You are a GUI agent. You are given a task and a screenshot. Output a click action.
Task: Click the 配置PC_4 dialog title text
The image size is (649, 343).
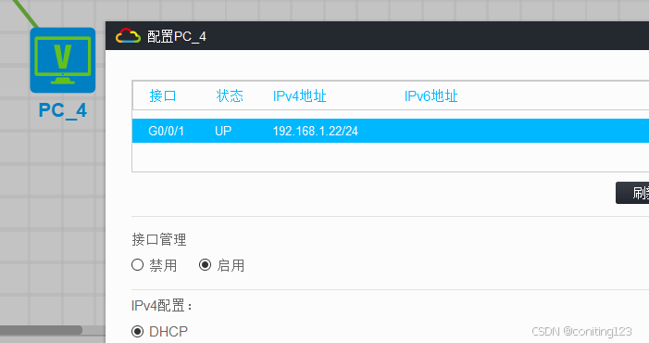(177, 36)
